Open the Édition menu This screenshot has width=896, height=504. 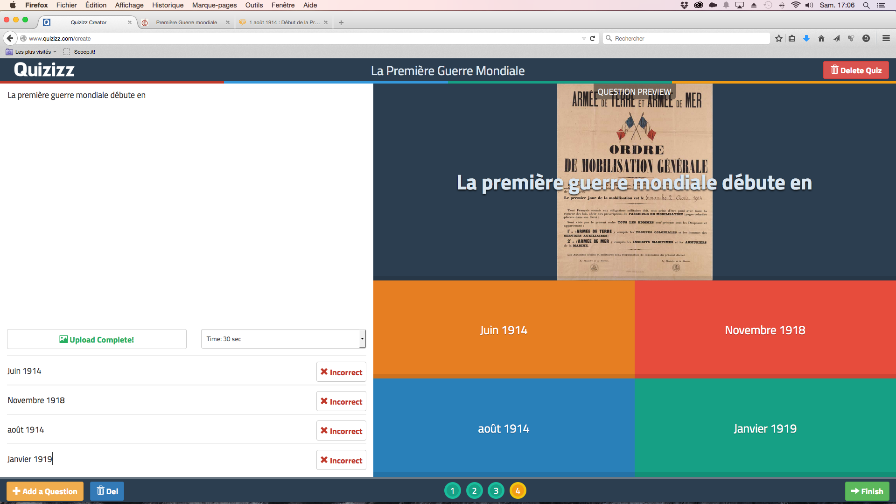point(96,5)
